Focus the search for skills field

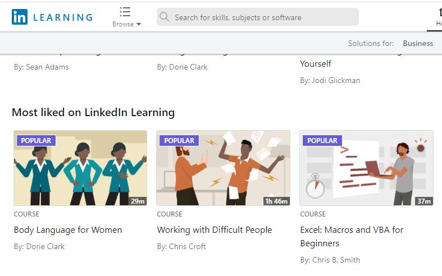click(258, 17)
